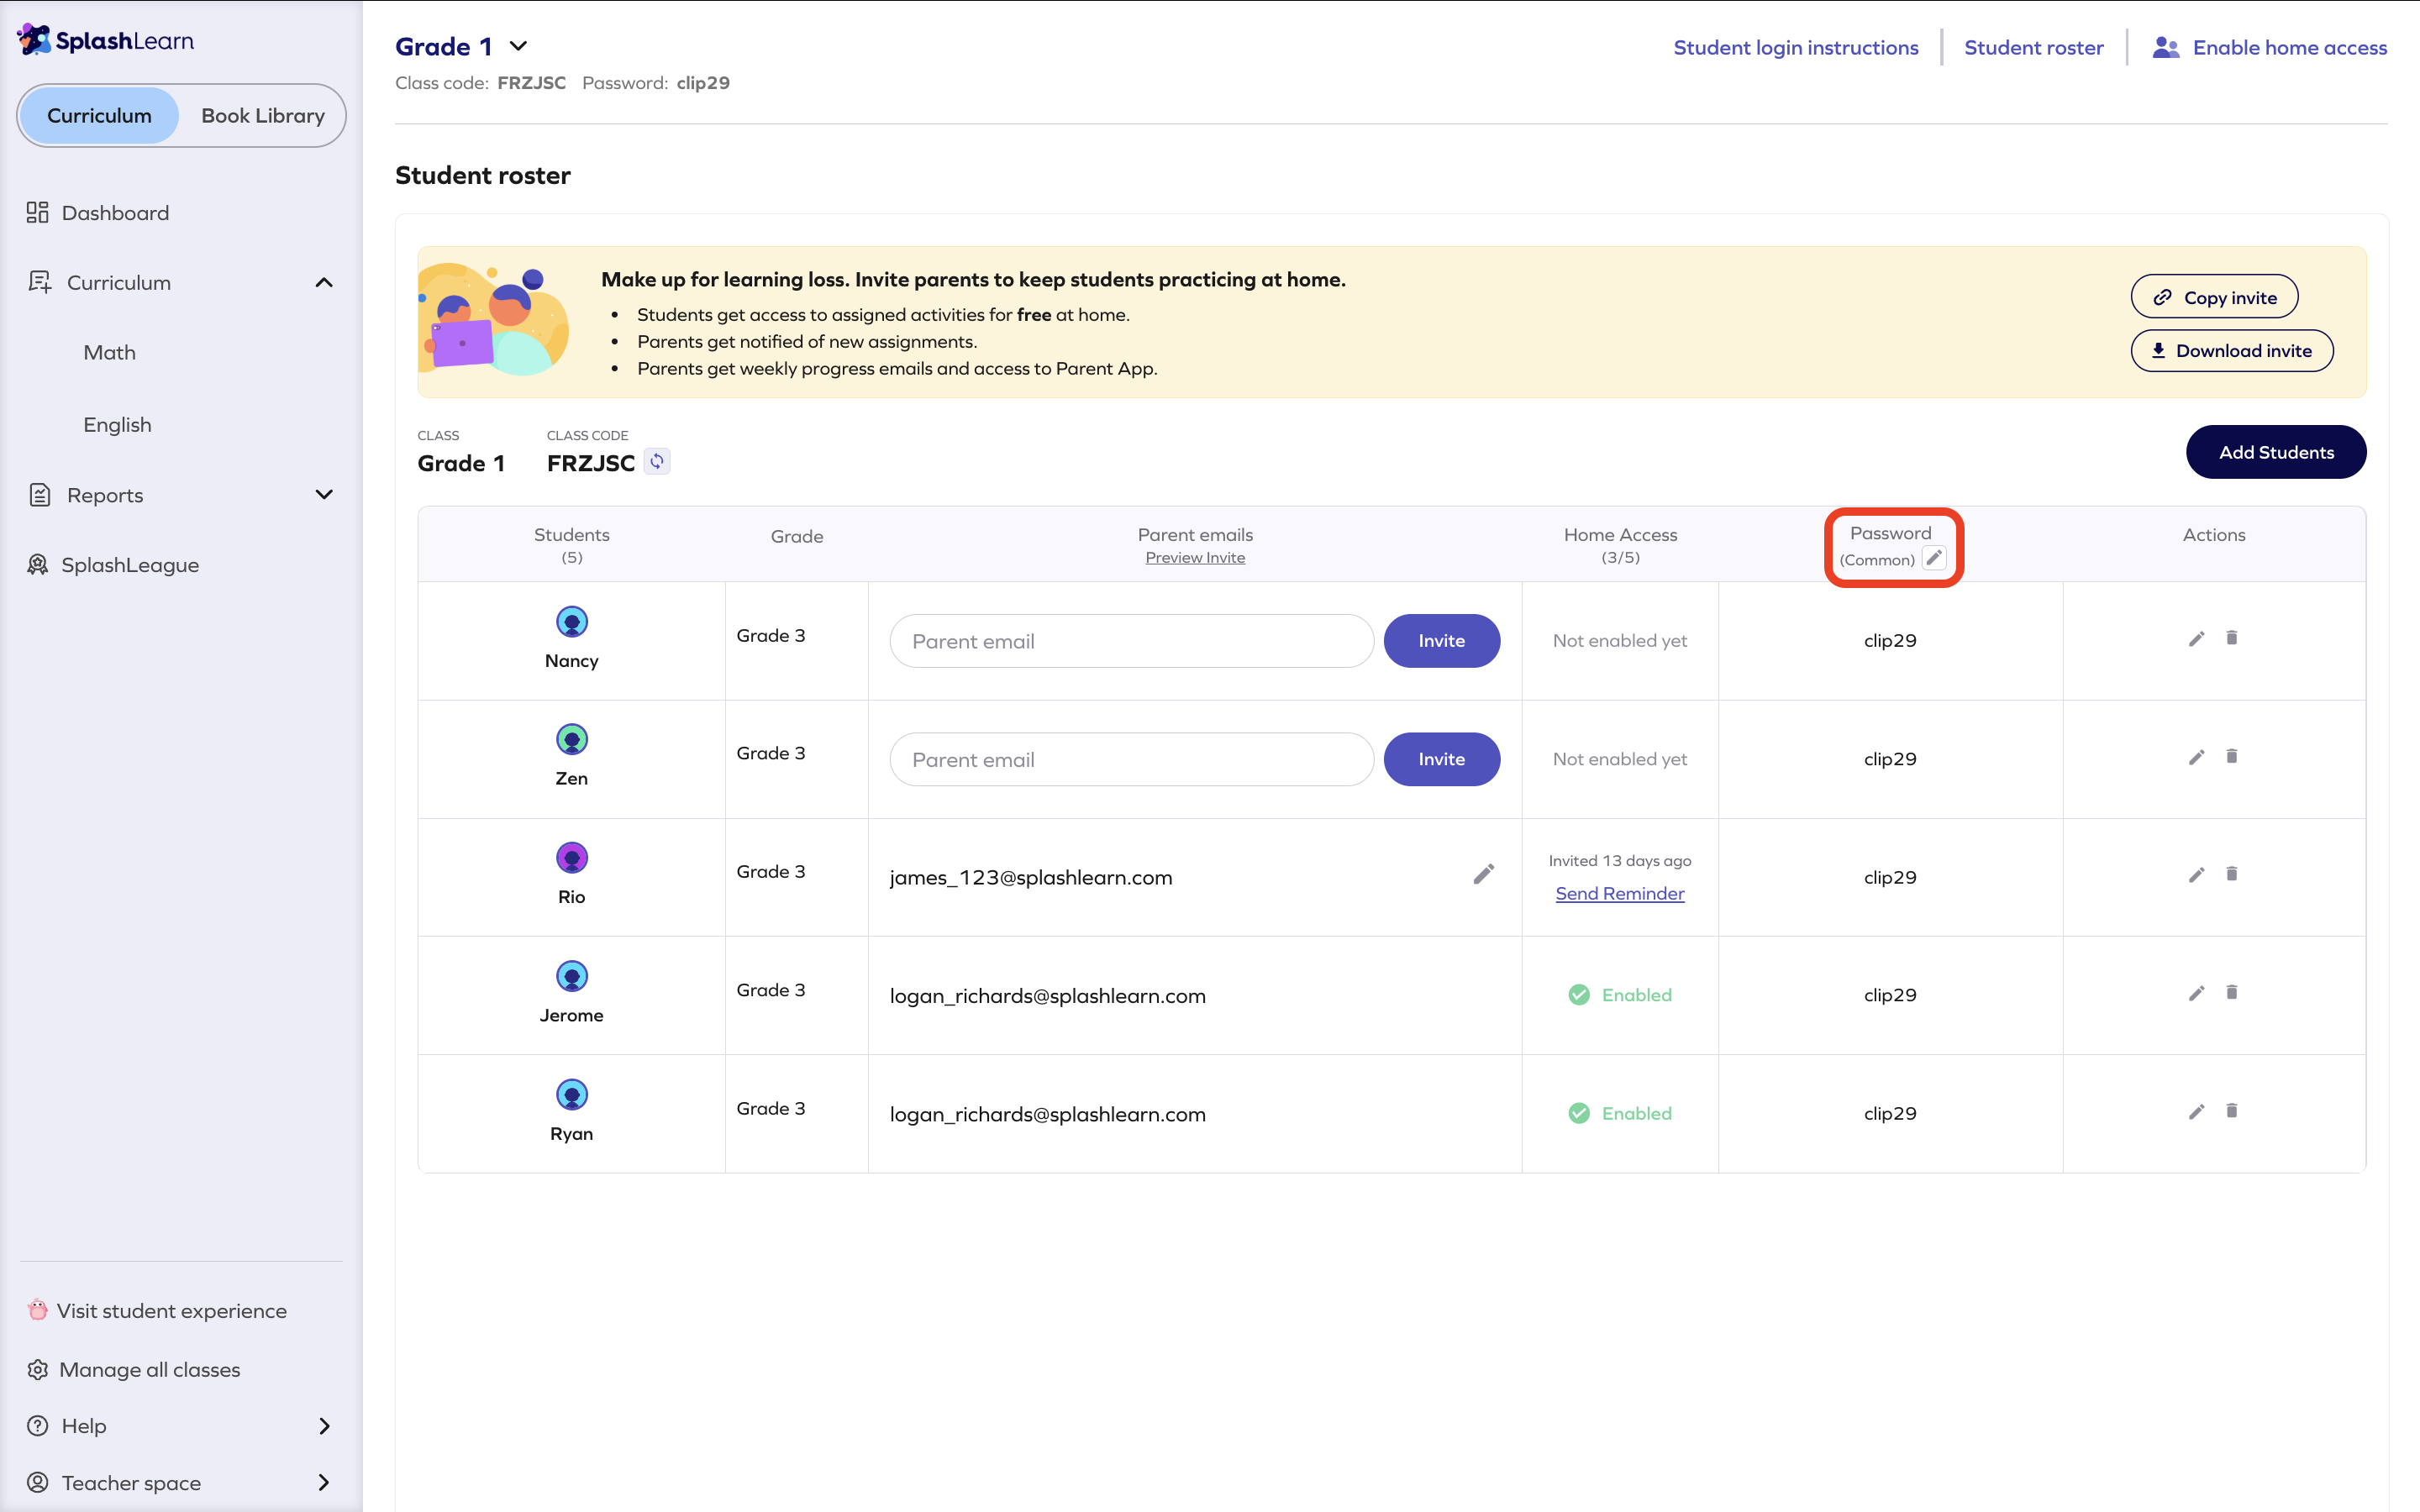Screen dimensions: 2420x1512
Task: Switch to the Curriculum tab
Action: [99, 116]
